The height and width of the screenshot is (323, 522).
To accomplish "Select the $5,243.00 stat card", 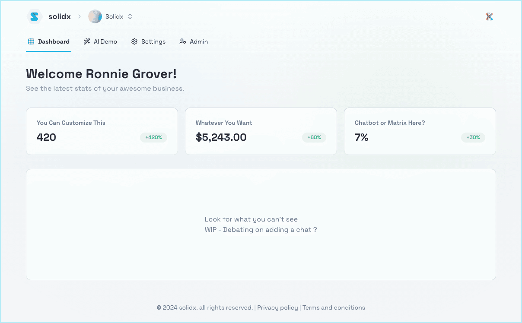I will (x=261, y=131).
